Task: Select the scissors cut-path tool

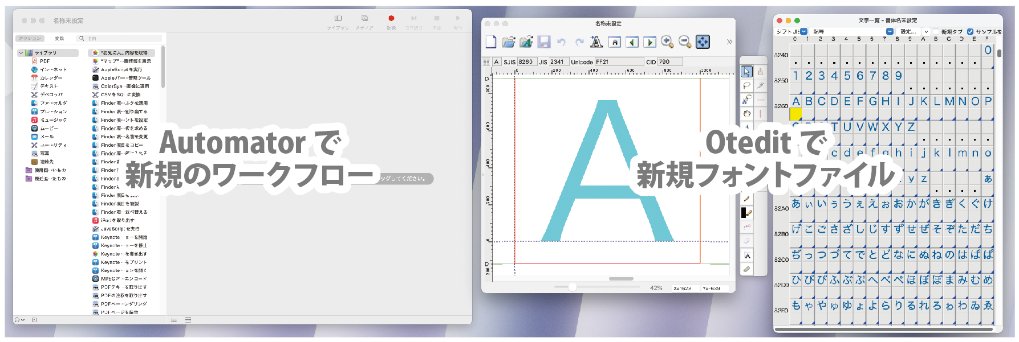Action: point(747,100)
